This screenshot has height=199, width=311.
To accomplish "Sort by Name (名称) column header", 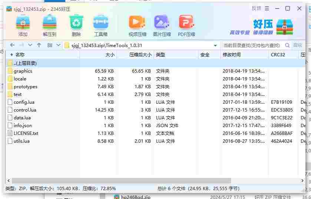I will click(43, 55).
